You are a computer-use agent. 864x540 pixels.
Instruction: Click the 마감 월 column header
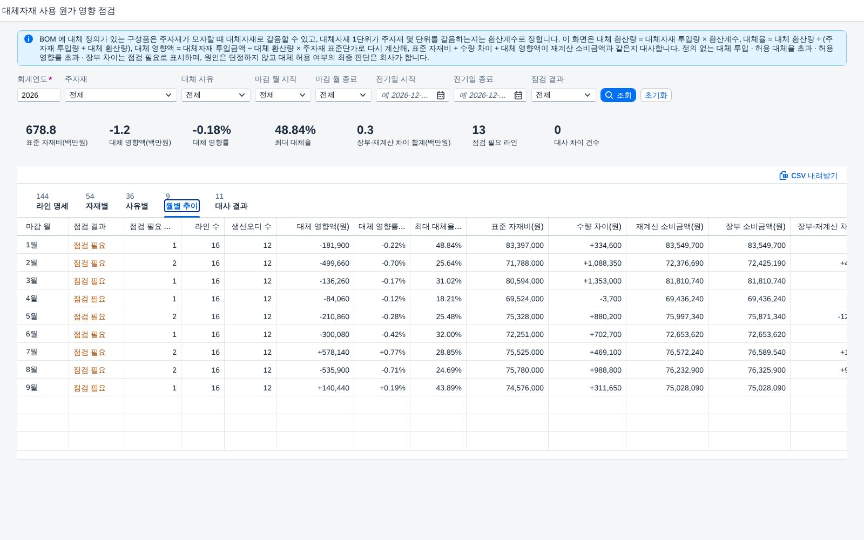[x=43, y=227]
